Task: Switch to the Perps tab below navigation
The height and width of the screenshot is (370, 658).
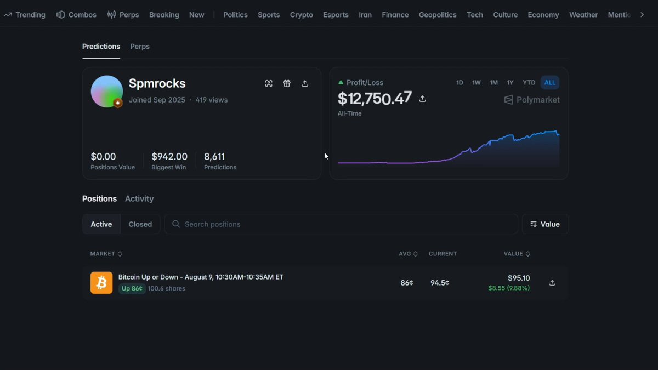Action: (x=140, y=47)
